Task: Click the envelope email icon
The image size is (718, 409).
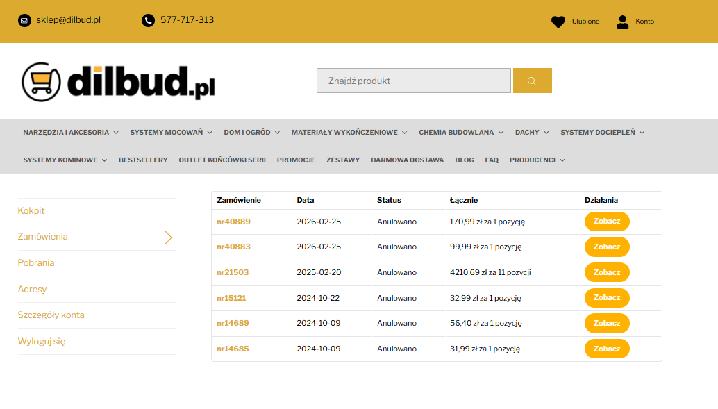Action: click(x=24, y=20)
